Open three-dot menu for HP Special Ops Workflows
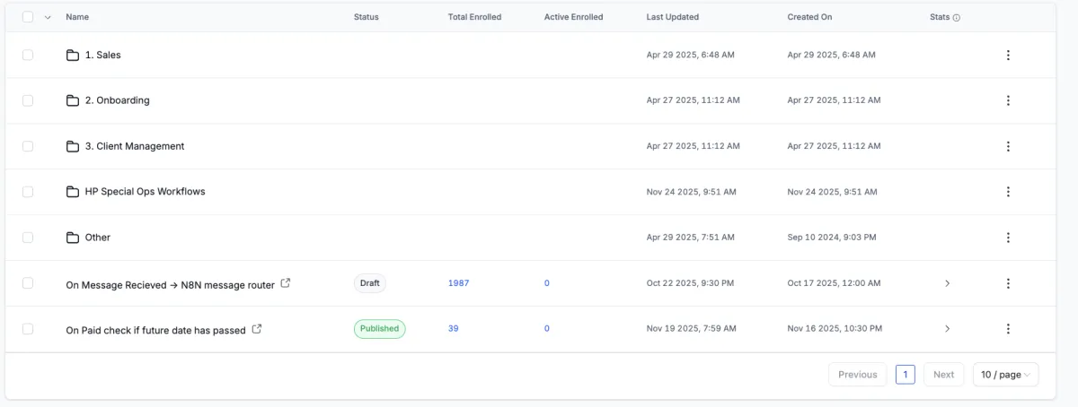This screenshot has height=407, width=1078. click(x=1008, y=192)
